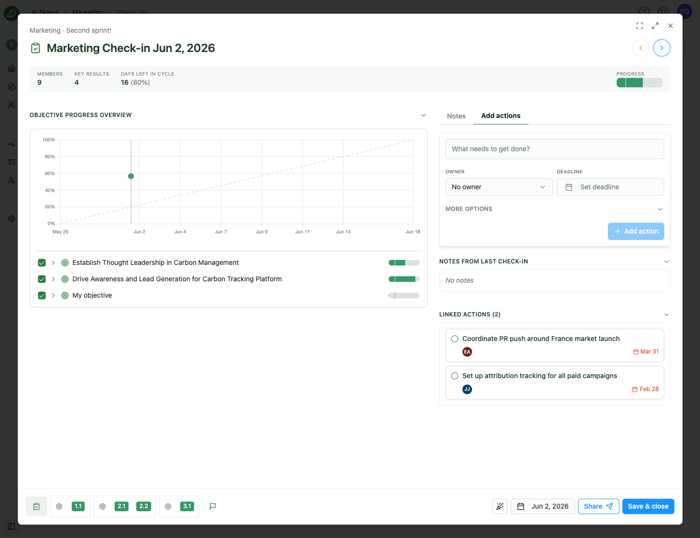Open key result 2.2 badge
Image resolution: width=700 pixels, height=538 pixels.
pyautogui.click(x=144, y=506)
